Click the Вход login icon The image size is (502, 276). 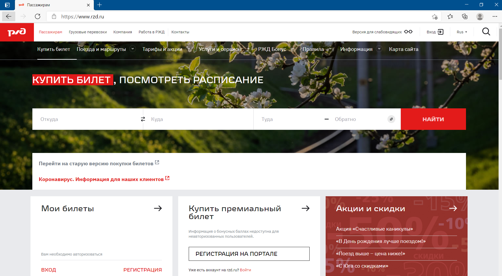(x=440, y=32)
